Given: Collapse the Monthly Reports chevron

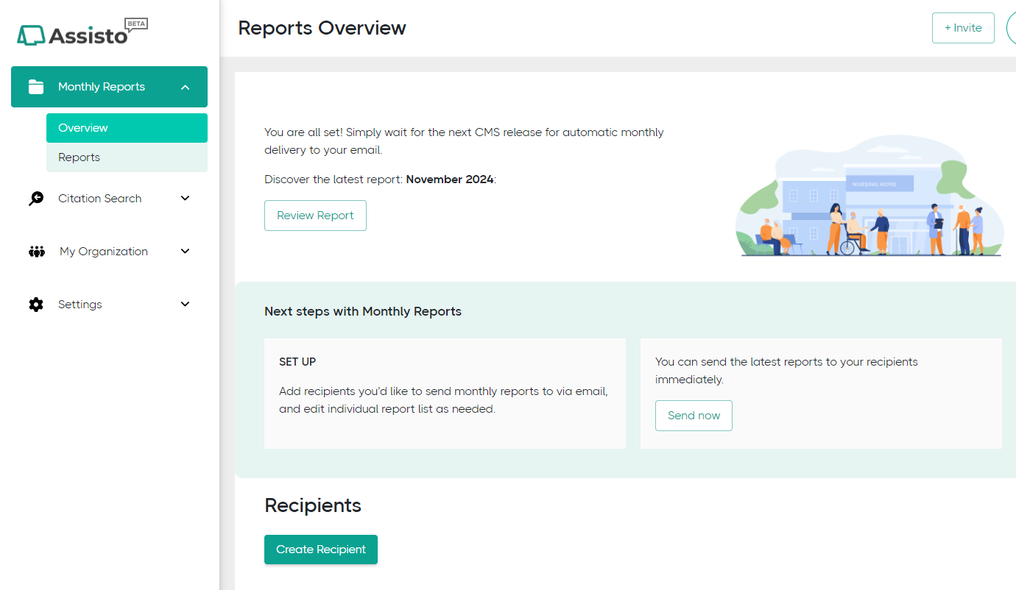Looking at the screenshot, I should point(186,87).
